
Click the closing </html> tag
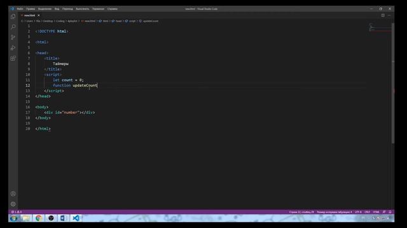[43, 129]
